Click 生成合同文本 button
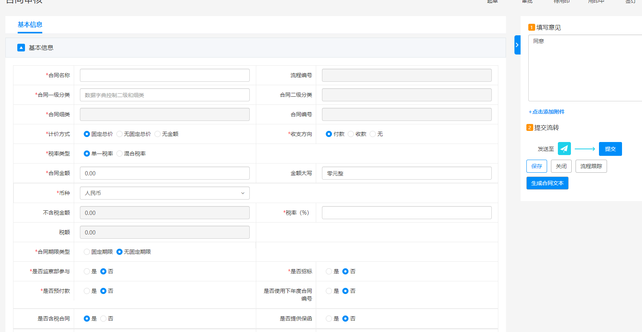The height and width of the screenshot is (332, 642). click(x=547, y=183)
